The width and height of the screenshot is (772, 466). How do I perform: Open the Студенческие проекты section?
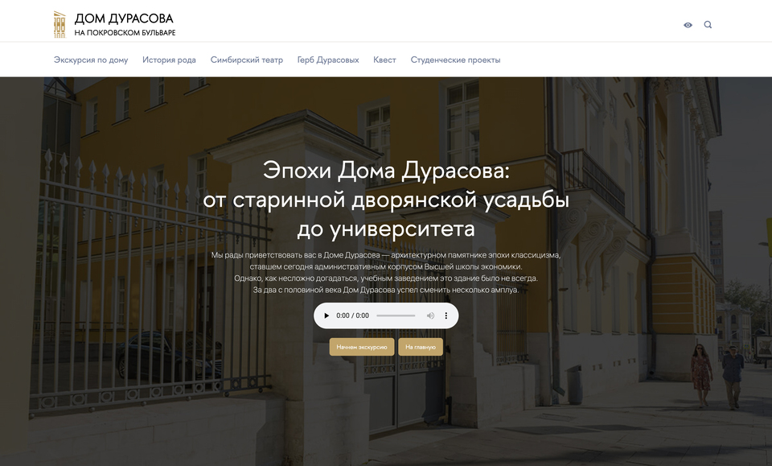click(x=455, y=60)
